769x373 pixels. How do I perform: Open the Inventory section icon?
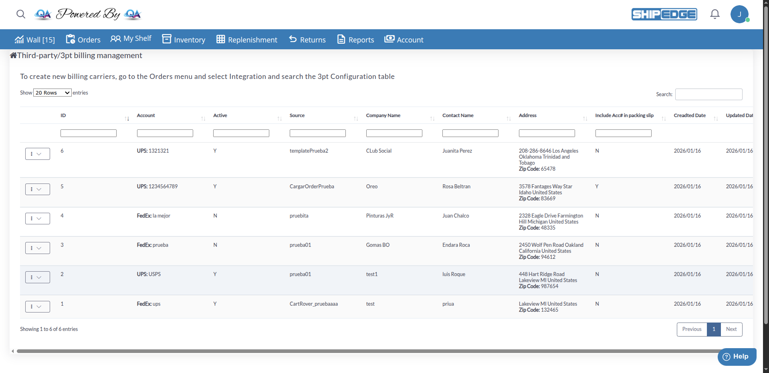(x=166, y=39)
